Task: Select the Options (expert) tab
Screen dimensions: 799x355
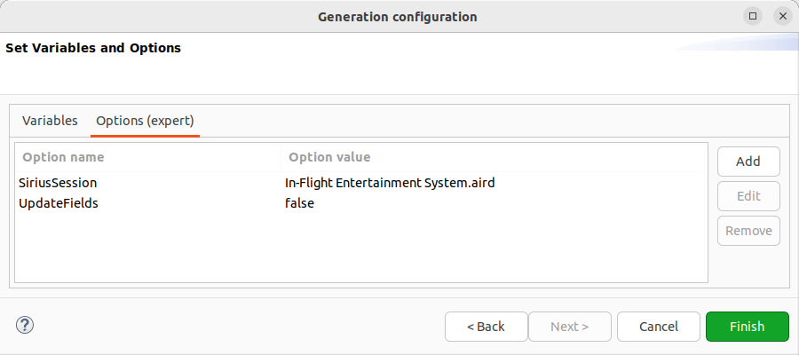Action: [x=145, y=121]
